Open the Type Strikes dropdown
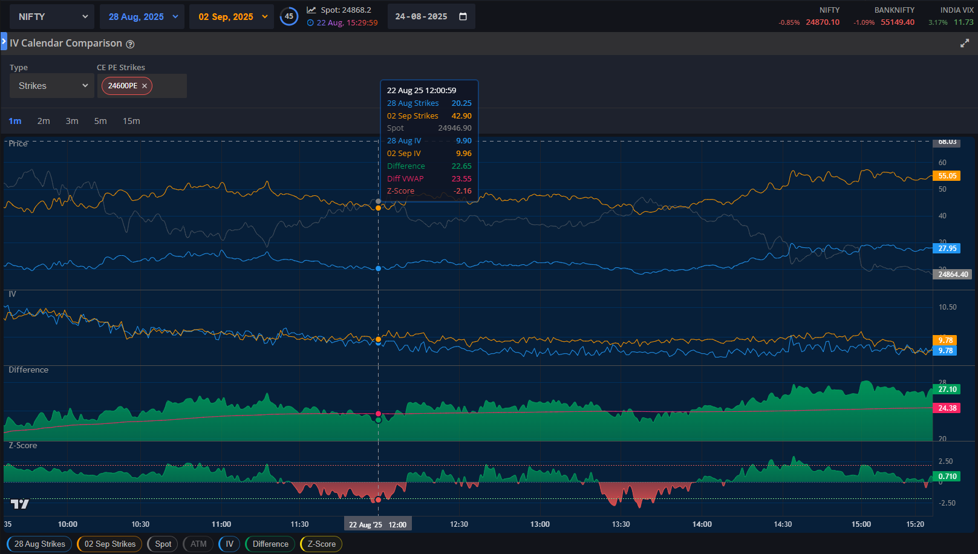 click(x=52, y=86)
